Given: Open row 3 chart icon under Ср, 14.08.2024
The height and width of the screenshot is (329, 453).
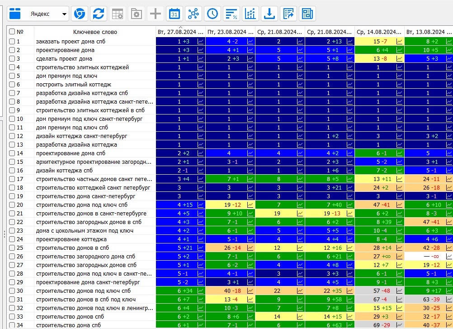Looking at the screenshot, I should coord(399,59).
